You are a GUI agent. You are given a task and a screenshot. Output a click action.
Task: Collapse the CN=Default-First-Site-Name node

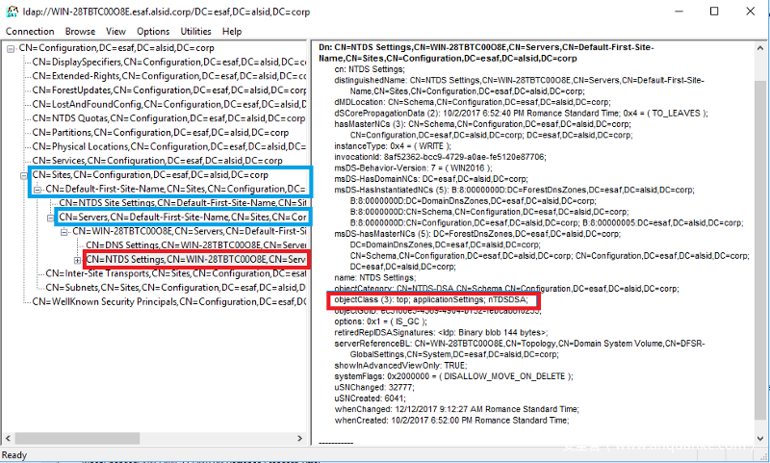coord(37,190)
